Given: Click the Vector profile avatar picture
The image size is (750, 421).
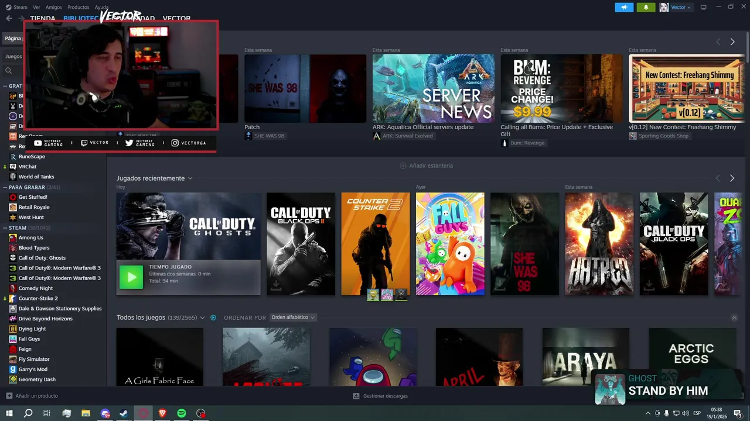Looking at the screenshot, I should click(x=664, y=7).
